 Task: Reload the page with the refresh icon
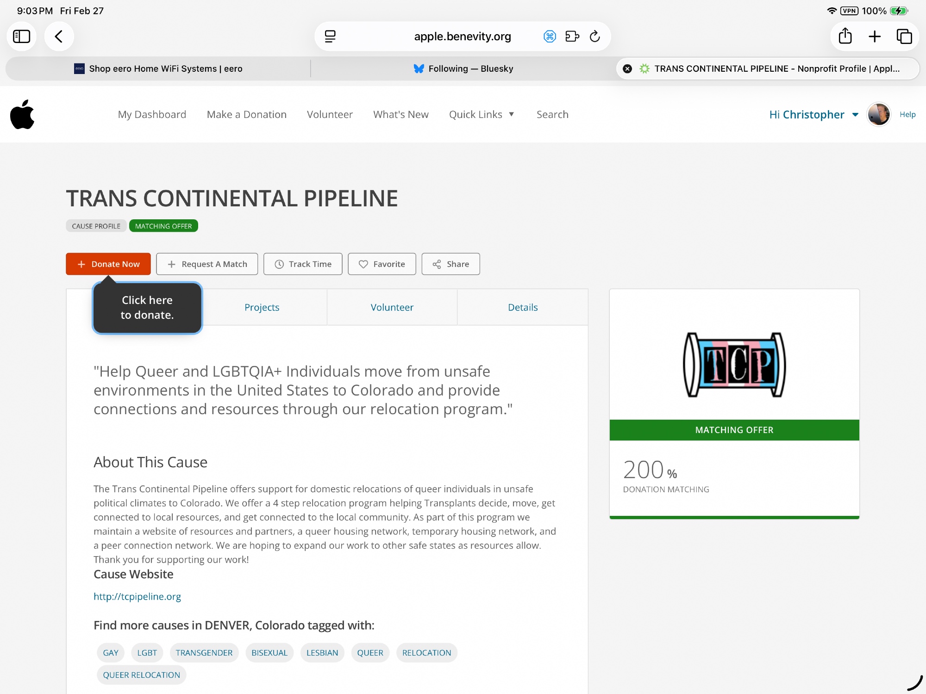click(595, 37)
